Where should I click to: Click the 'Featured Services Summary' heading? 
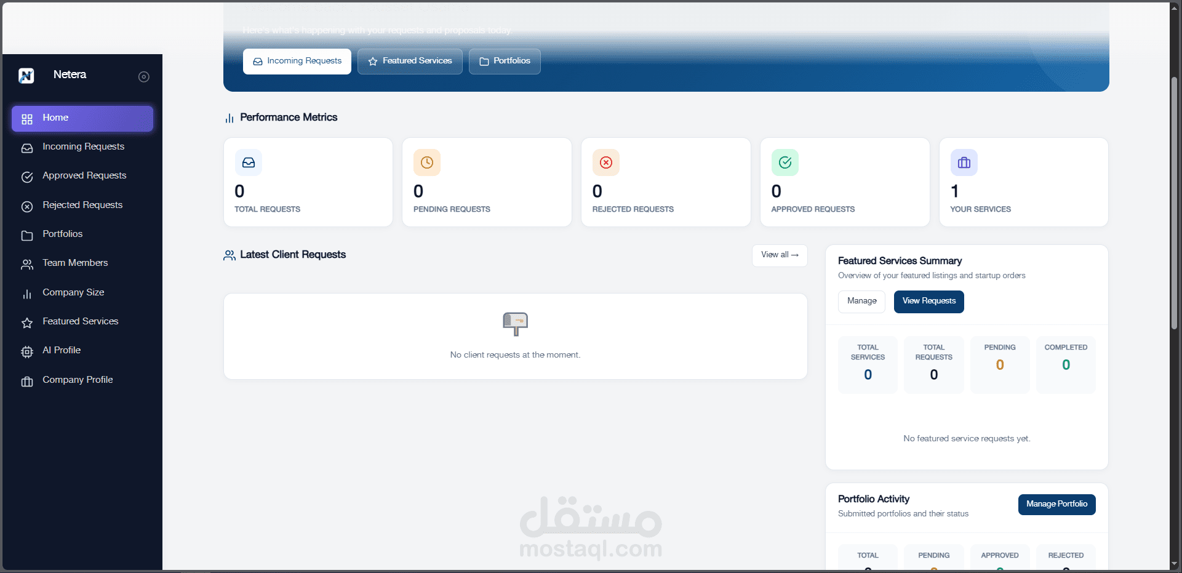(x=900, y=261)
